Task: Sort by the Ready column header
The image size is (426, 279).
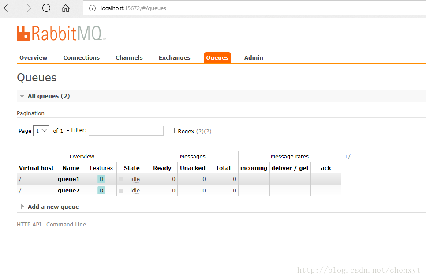Action: point(162,168)
